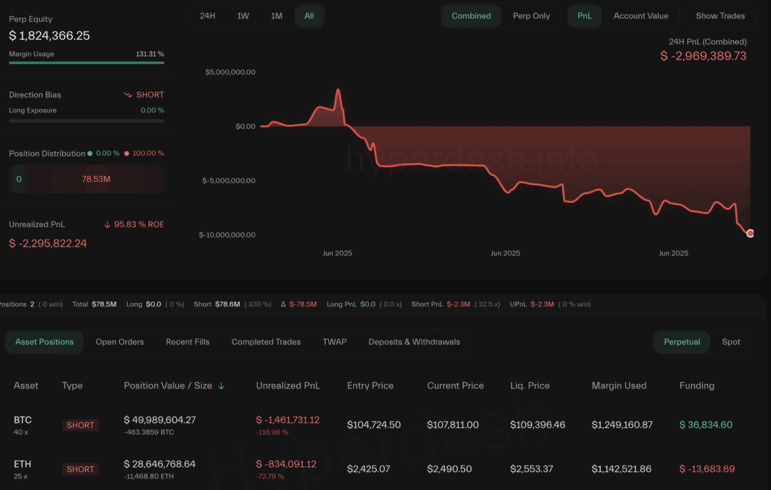Image resolution: width=771 pixels, height=490 pixels.
Task: Select the 24H time range
Action: (208, 16)
